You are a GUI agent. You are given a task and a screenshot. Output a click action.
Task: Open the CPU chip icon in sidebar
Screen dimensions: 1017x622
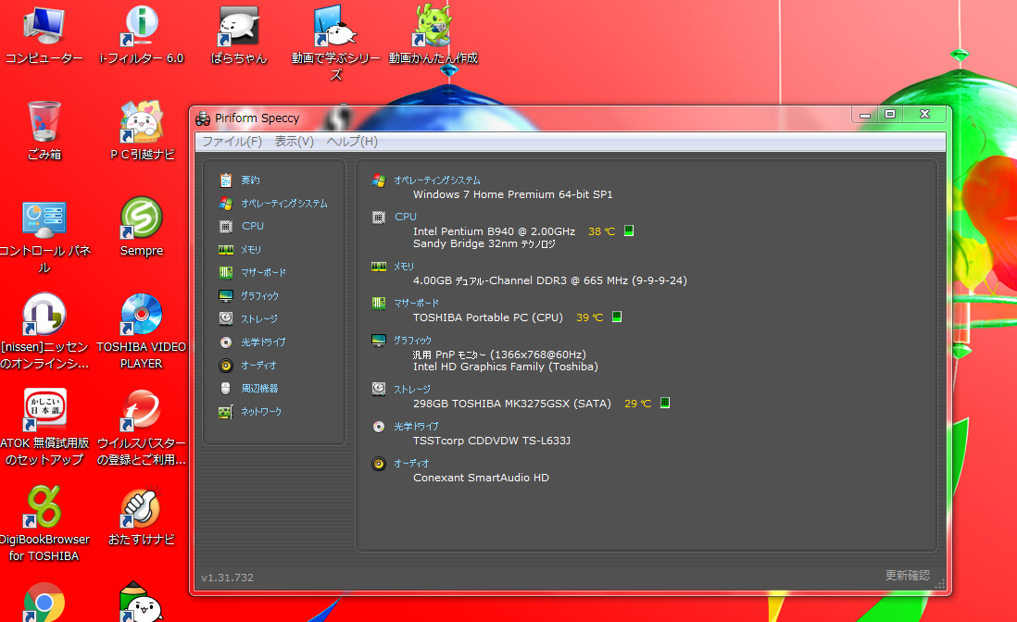coord(226,226)
